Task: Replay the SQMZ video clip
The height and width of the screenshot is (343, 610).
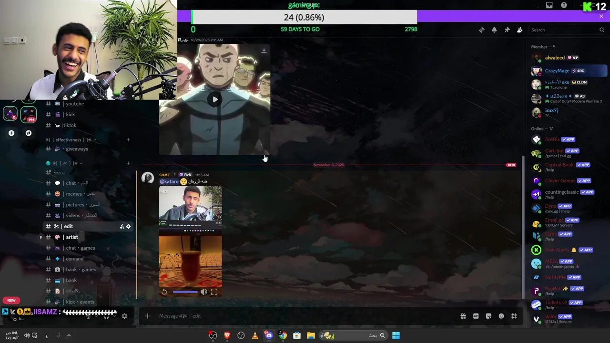Action: (164, 292)
